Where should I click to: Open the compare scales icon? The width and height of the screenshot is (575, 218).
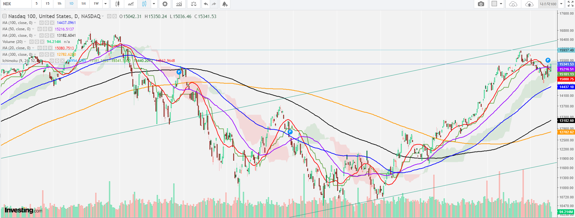point(194,4)
